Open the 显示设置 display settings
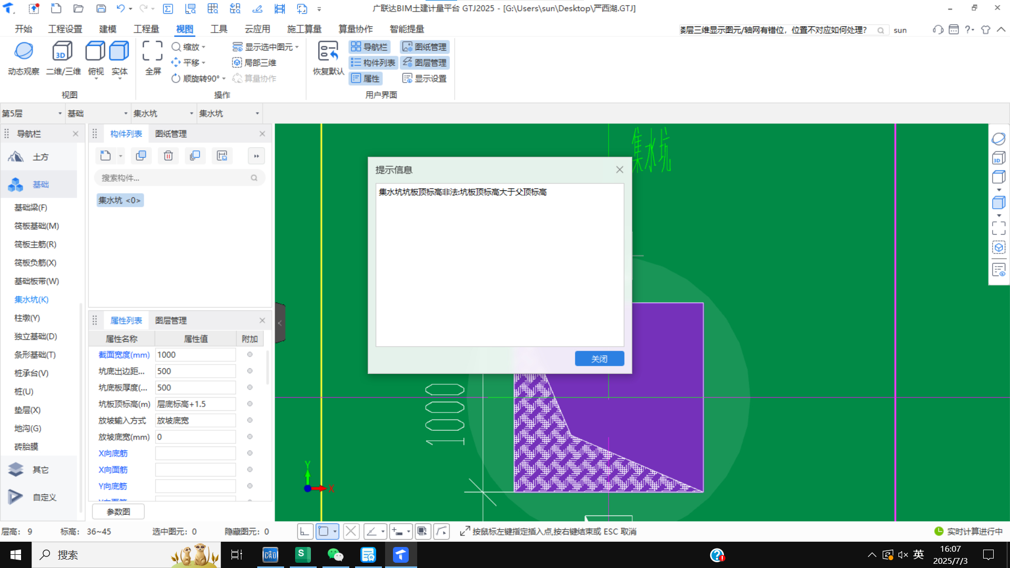Screen dimensions: 1010x568 [x=425, y=78]
